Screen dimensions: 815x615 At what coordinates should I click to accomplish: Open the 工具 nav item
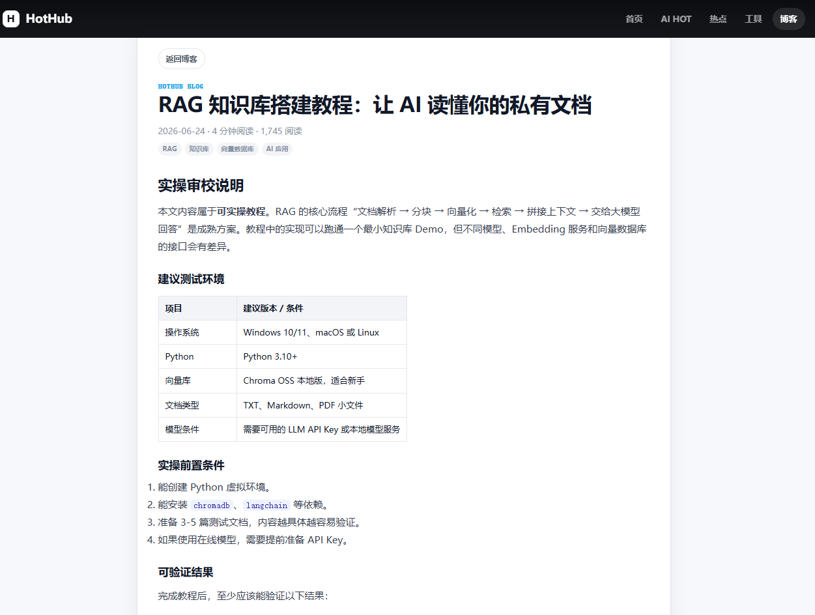pyautogui.click(x=753, y=19)
